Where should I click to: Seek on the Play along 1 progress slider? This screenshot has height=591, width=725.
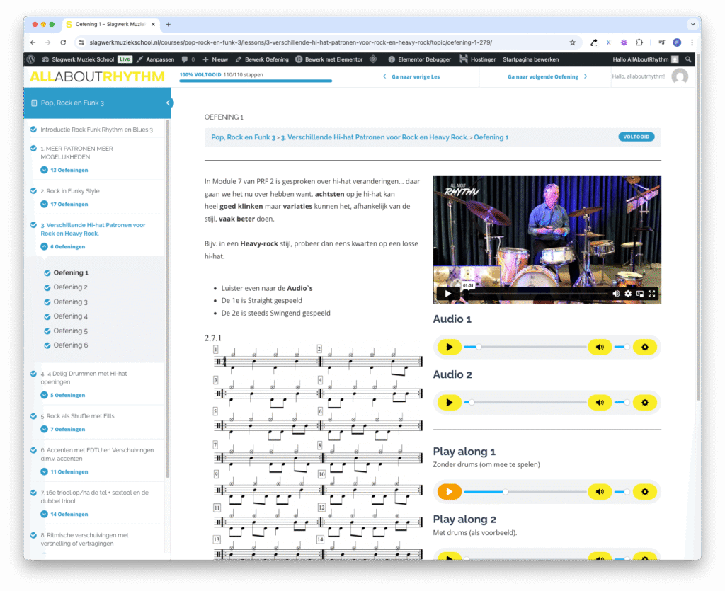[525, 492]
